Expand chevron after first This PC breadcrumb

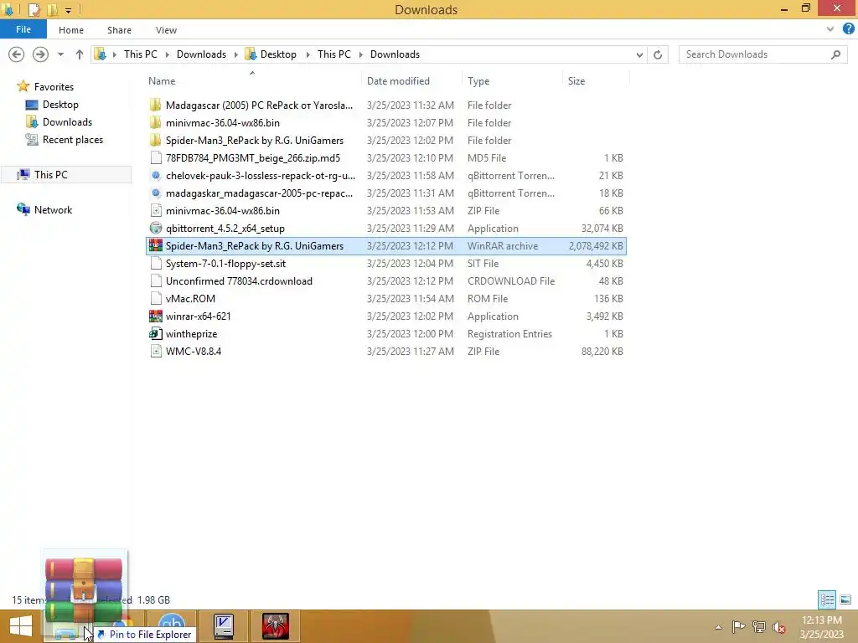(x=167, y=54)
